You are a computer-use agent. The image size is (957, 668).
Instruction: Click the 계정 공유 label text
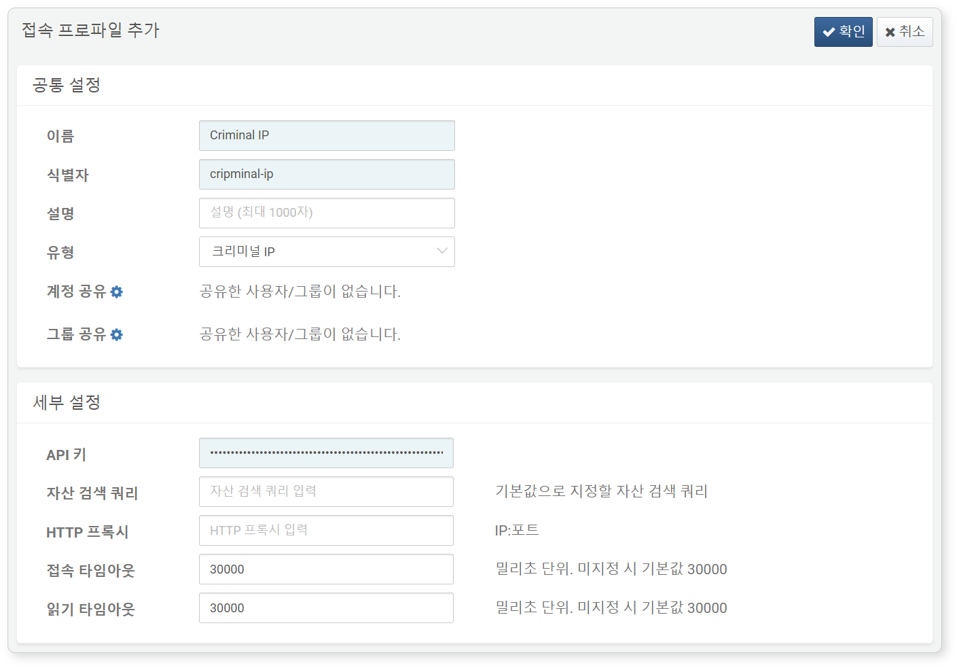pos(76,292)
